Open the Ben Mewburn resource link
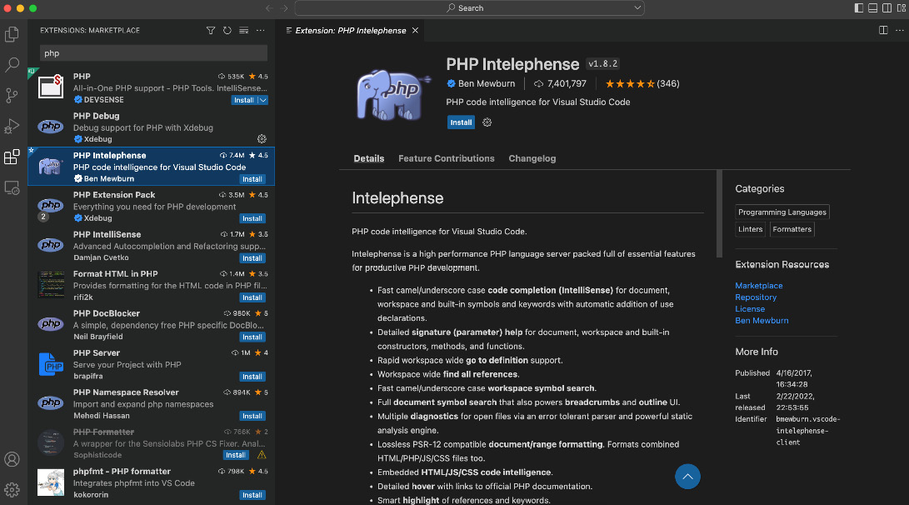Screen dimensions: 909x505 coord(762,320)
